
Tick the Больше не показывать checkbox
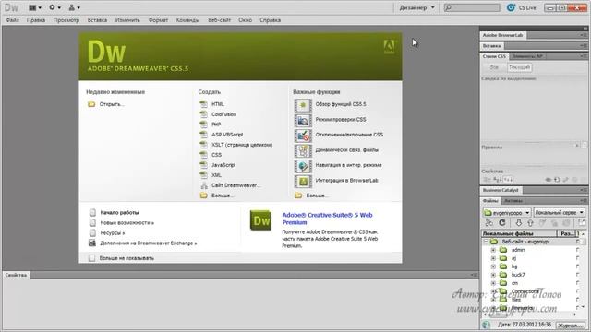click(91, 258)
